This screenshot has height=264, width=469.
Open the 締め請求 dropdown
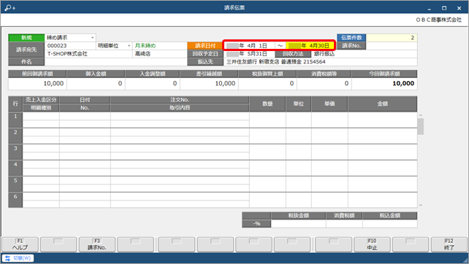93,38
